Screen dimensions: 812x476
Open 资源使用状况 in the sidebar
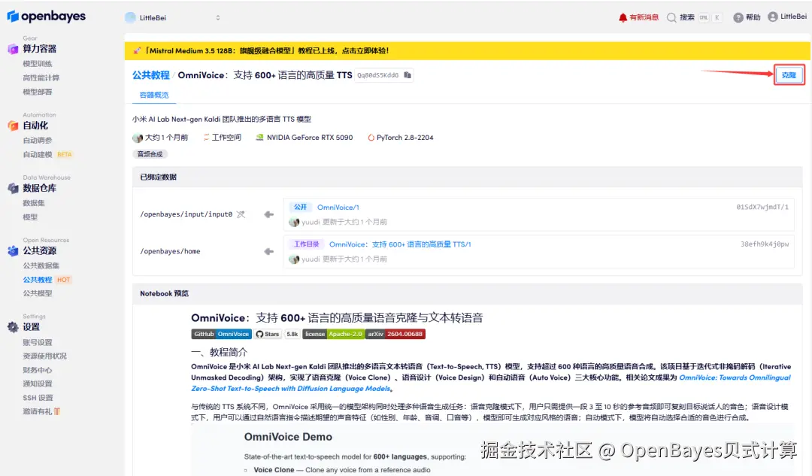pos(44,356)
